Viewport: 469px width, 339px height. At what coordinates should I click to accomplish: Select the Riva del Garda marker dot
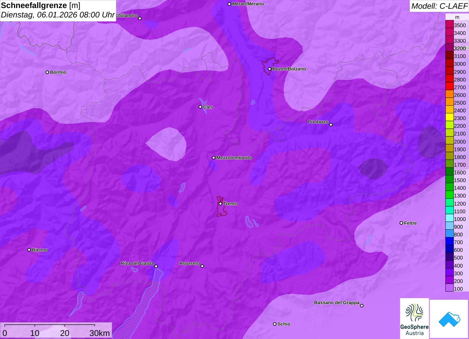pyautogui.click(x=156, y=267)
